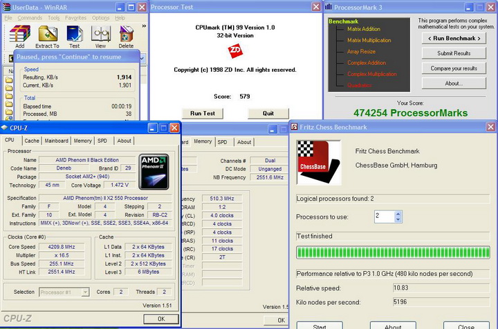498x329 pixels.
Task: Click the Delete icon in WinRAR toolbar
Action: pos(126,37)
